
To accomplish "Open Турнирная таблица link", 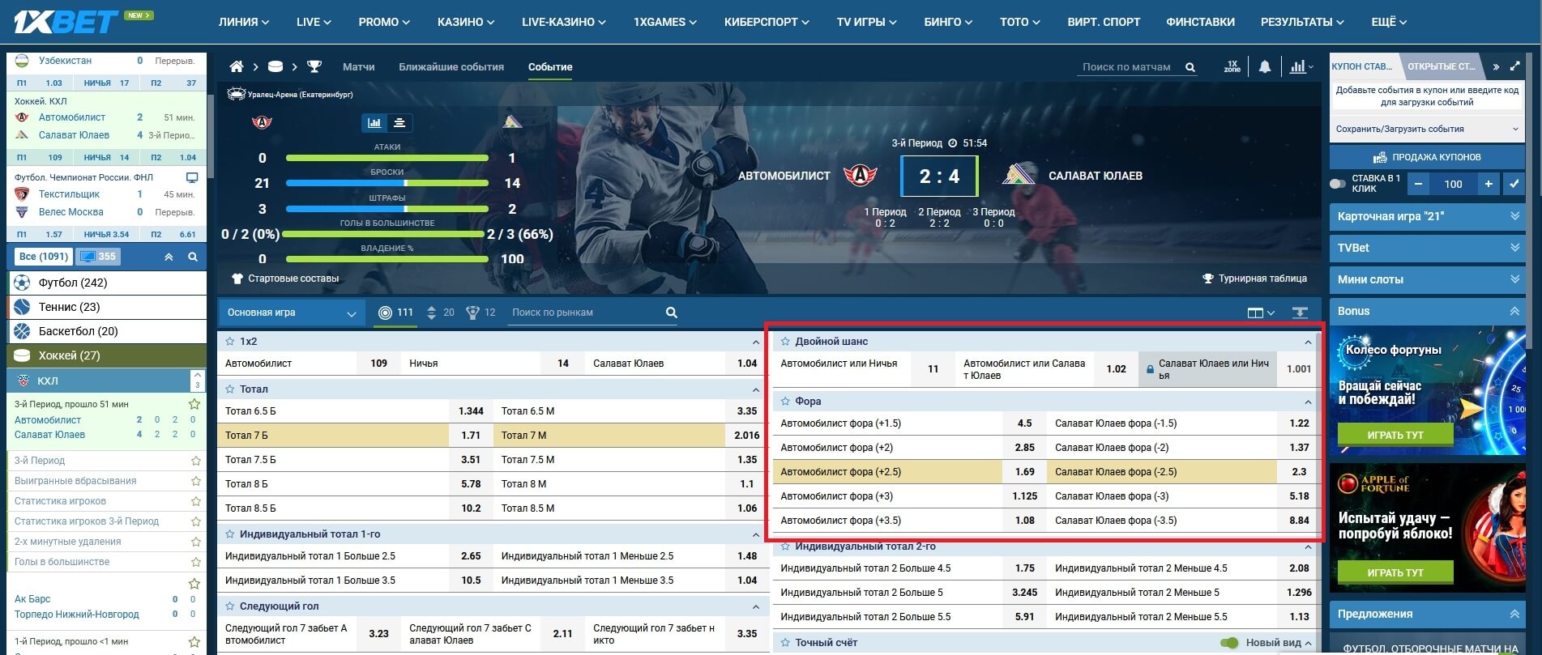I will pyautogui.click(x=1254, y=279).
